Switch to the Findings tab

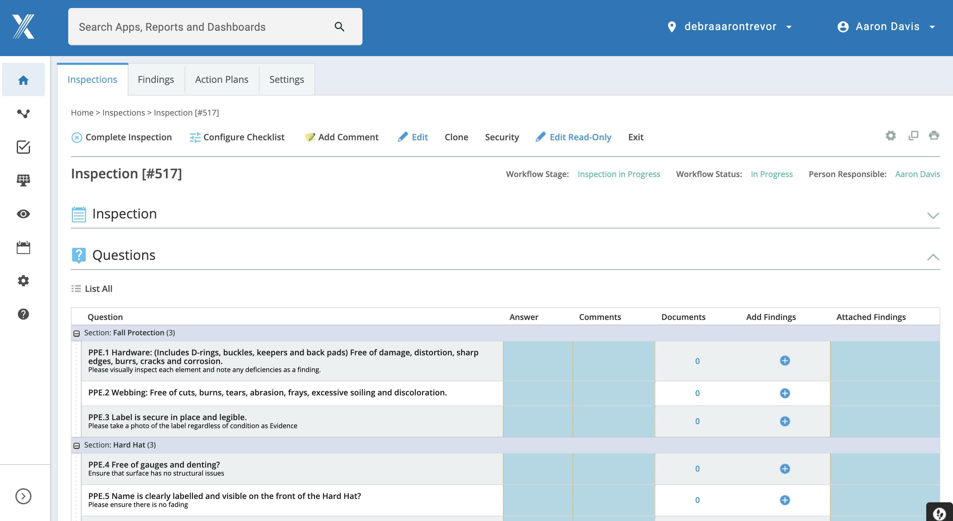pyautogui.click(x=156, y=79)
